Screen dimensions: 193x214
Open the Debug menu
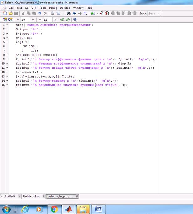(53, 8)
